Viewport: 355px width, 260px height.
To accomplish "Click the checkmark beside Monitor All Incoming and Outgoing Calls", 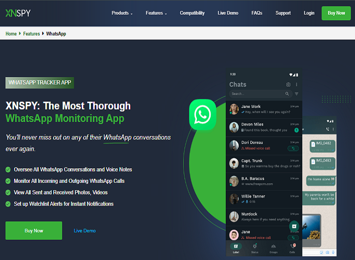I will point(8,181).
